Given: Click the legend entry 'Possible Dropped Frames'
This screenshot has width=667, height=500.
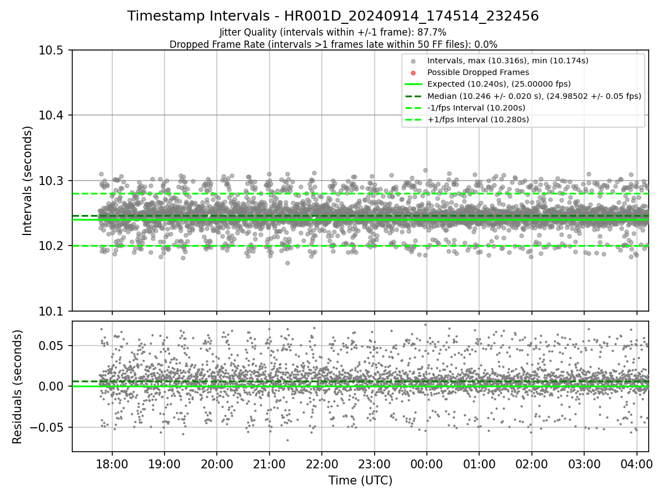Looking at the screenshot, I should pos(478,72).
